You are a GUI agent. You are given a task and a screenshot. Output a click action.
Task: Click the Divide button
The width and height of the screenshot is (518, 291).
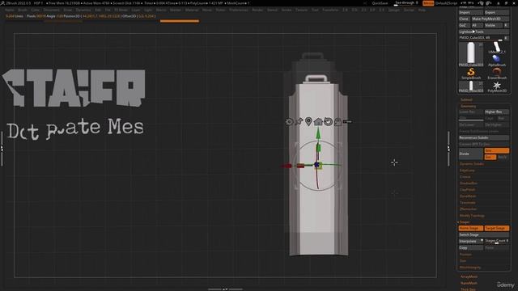pos(471,154)
